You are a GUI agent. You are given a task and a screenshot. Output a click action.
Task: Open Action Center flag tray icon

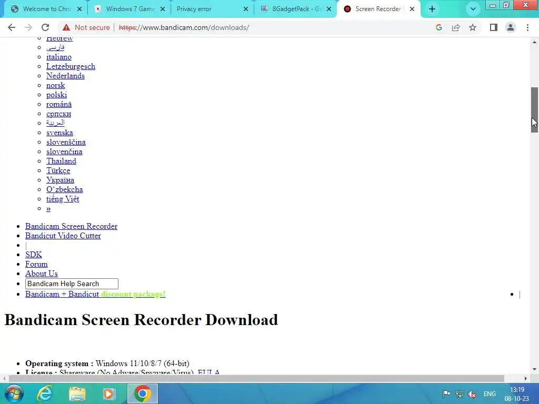[x=446, y=394]
